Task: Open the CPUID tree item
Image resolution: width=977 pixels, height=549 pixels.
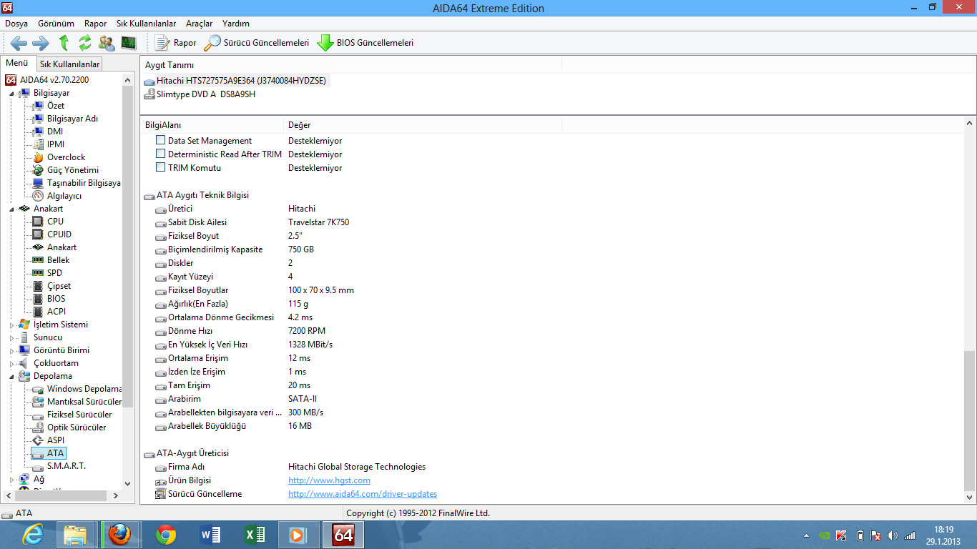Action: point(59,234)
